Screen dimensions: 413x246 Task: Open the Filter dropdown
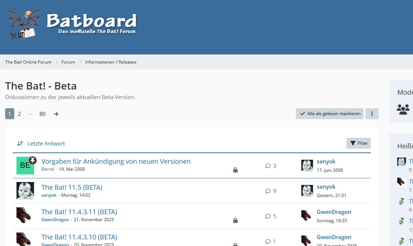click(x=358, y=143)
